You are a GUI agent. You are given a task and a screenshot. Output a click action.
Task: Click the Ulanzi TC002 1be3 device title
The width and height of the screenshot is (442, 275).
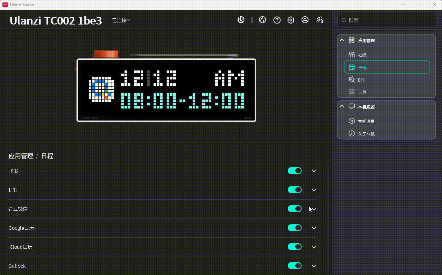(x=56, y=21)
